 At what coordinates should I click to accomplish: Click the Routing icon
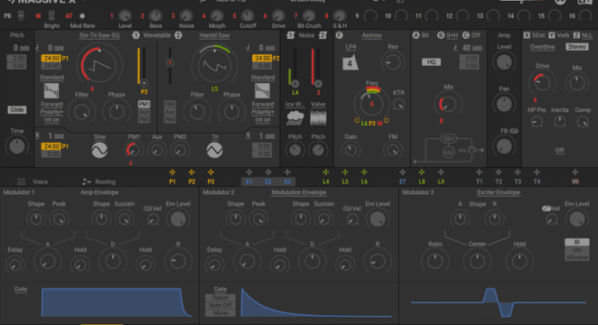point(85,182)
